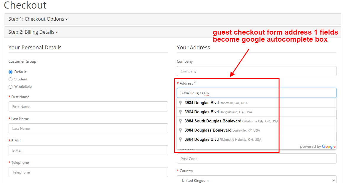The height and width of the screenshot is (183, 343).
Task: Click inside the Company text box
Action: (256, 71)
